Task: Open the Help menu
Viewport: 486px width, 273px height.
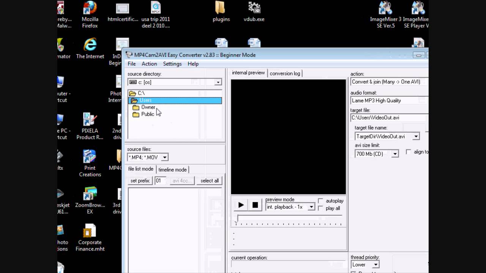Action: point(193,64)
